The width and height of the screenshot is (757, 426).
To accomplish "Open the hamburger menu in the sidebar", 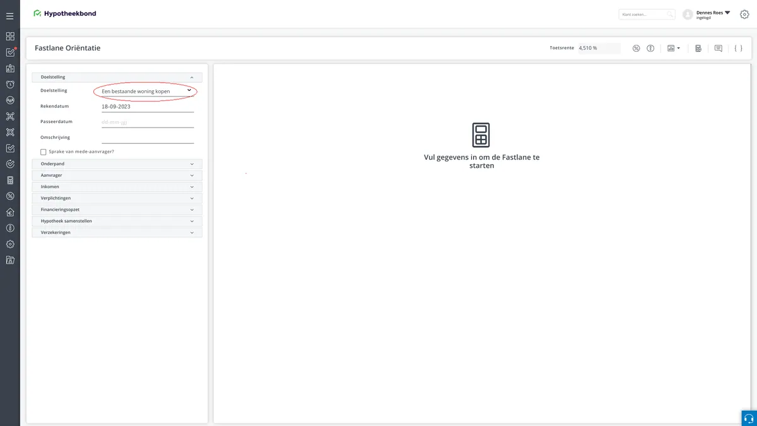I will [10, 16].
